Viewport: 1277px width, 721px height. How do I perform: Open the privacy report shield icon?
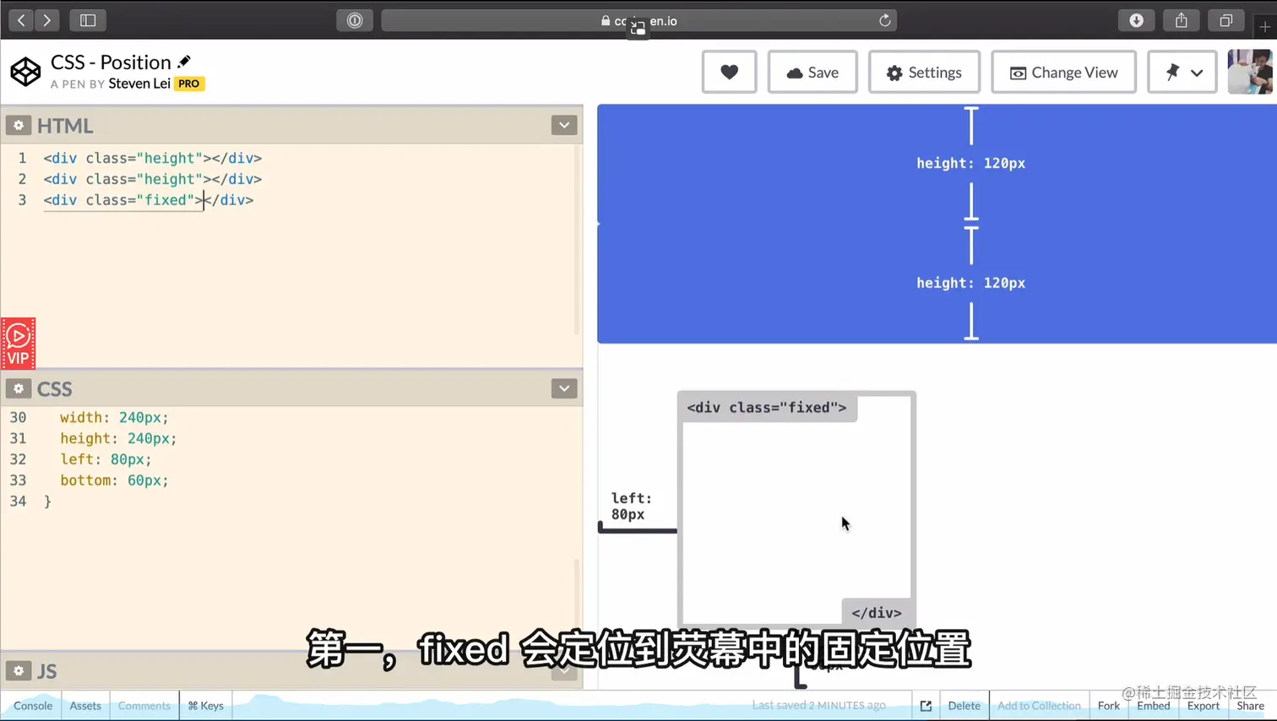point(355,20)
